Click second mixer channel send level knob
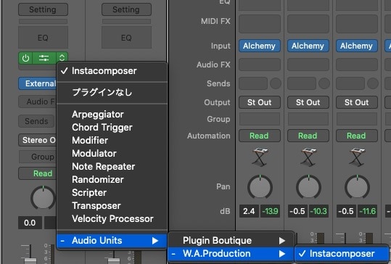The height and width of the screenshot is (264, 391). click(324, 83)
